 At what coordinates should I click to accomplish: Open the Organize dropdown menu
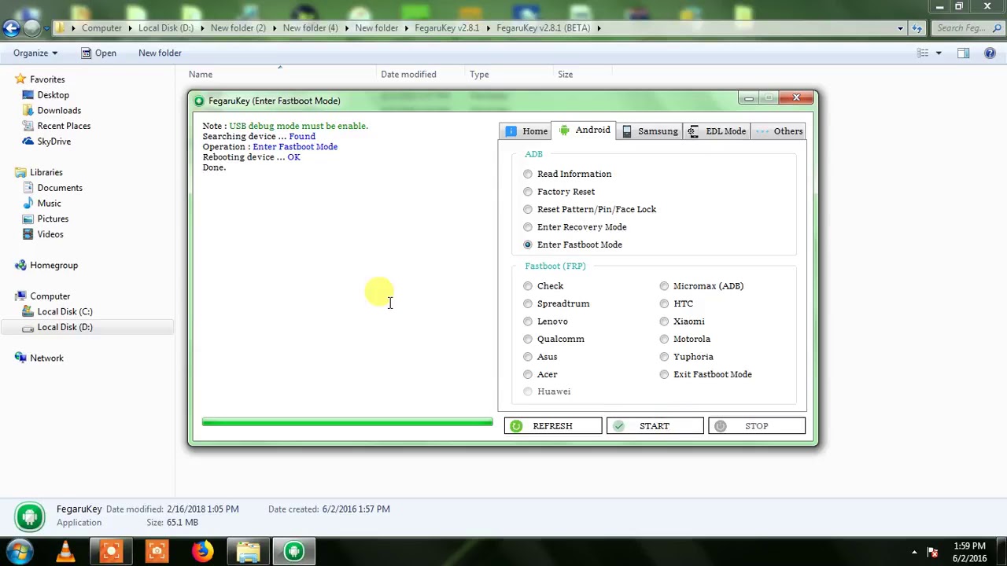tap(35, 53)
